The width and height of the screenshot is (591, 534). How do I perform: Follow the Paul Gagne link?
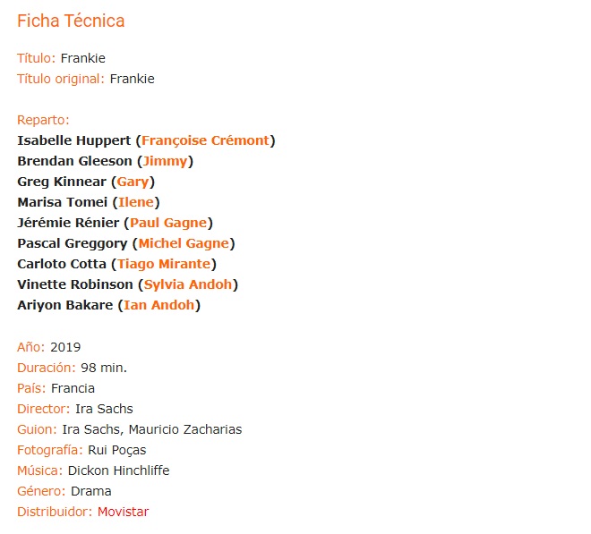[168, 223]
